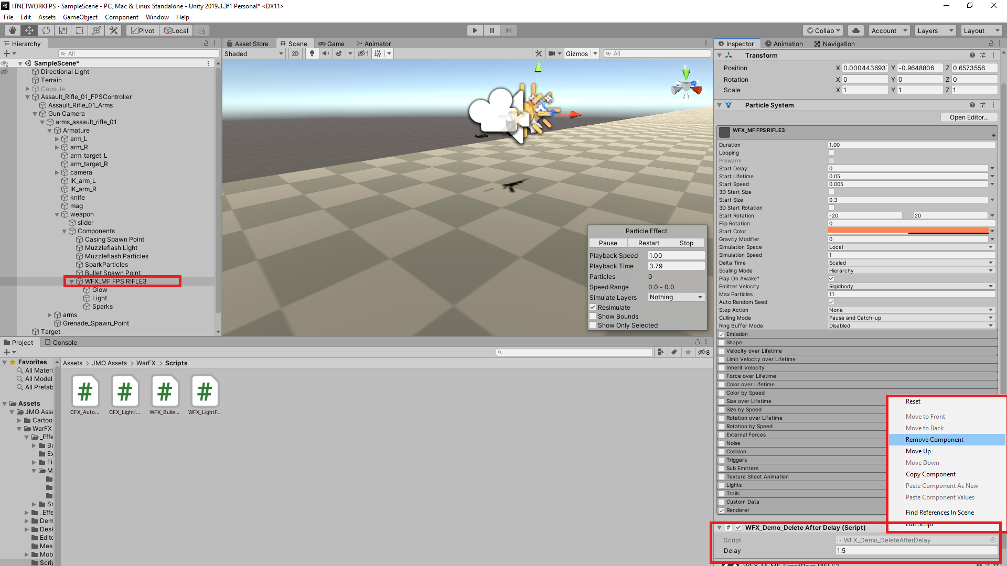The height and width of the screenshot is (566, 1007).
Task: Uncheck the Resimulate option in Particle Effect
Action: [593, 307]
